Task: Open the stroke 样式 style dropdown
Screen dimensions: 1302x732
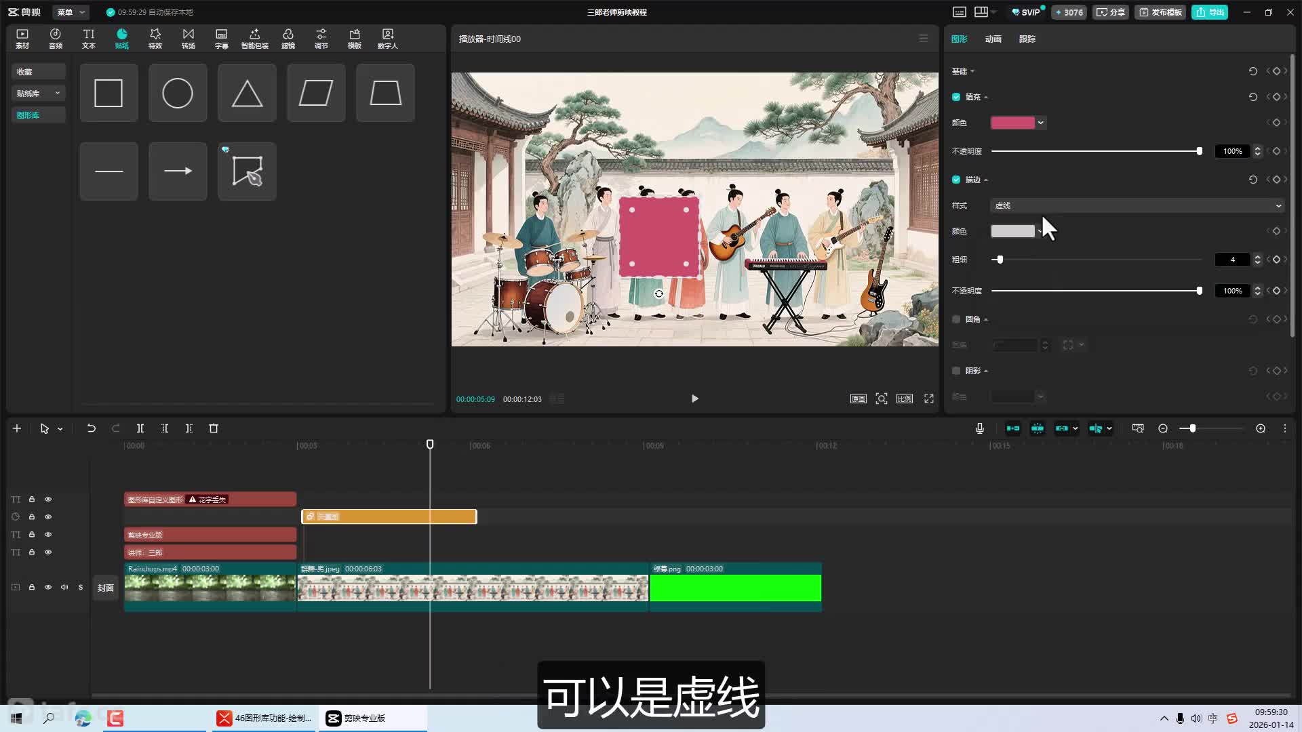Action: click(x=1137, y=205)
